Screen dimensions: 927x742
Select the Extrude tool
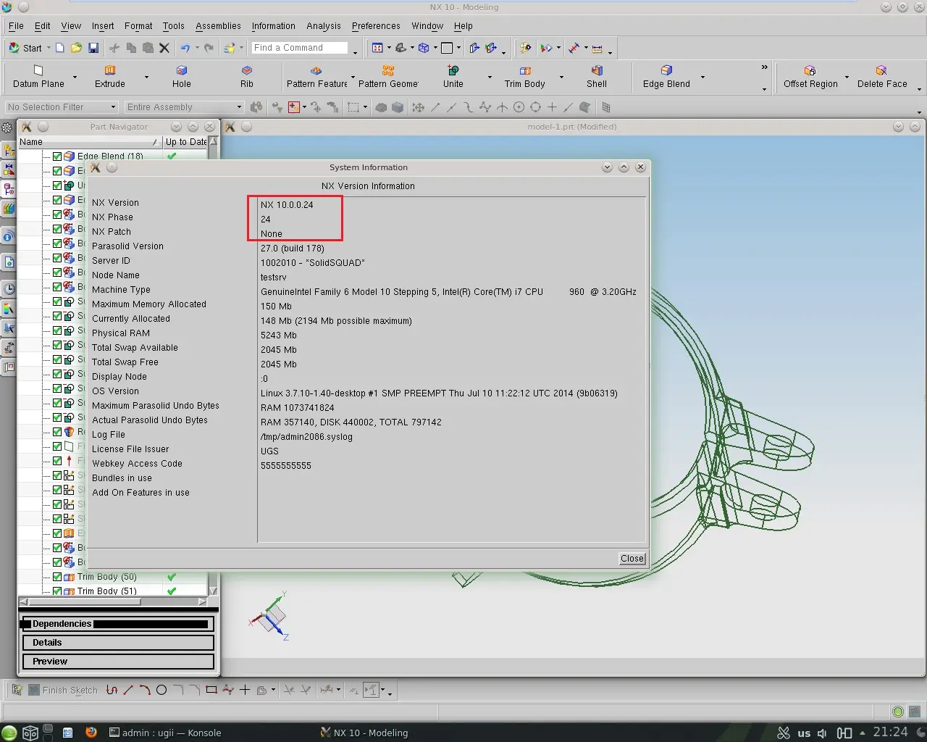point(110,77)
